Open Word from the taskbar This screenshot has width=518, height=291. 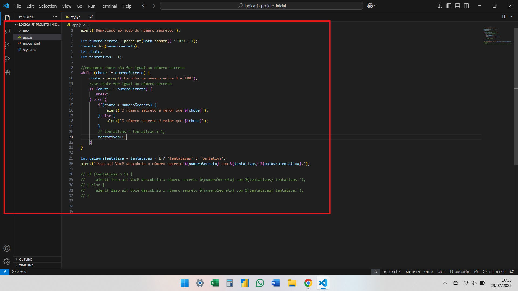pos(275,283)
